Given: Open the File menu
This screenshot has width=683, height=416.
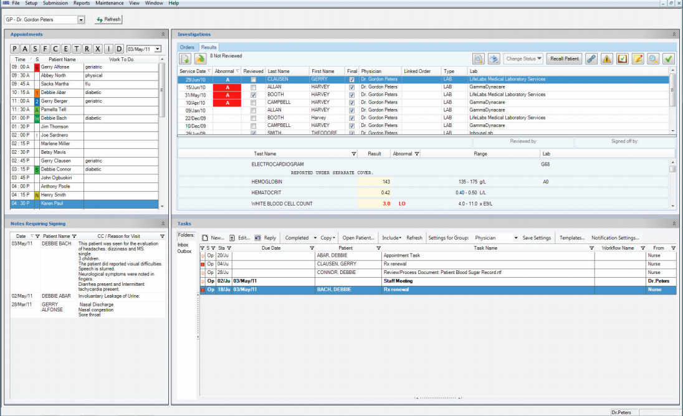Looking at the screenshot, I should (16, 3).
